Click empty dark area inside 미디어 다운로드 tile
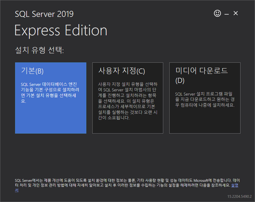This screenshot has height=202, width=255. tap(205, 121)
